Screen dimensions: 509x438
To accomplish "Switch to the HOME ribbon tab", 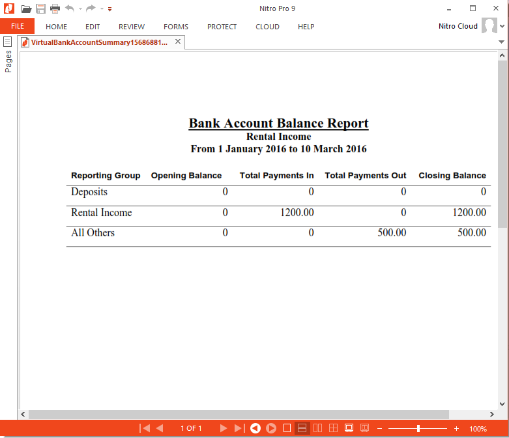I will click(x=56, y=27).
